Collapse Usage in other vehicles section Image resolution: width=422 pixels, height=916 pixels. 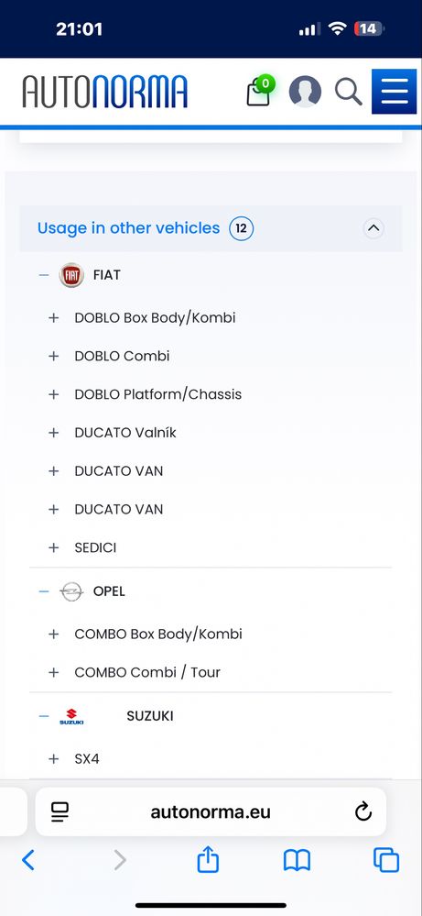tap(373, 228)
